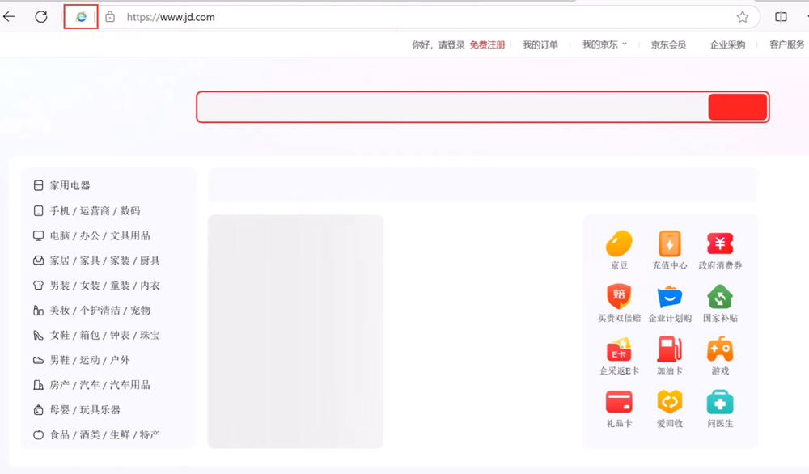Screen dimensions: 809x474
Task: Open the 问医生 medical kit icon
Action: point(720,402)
